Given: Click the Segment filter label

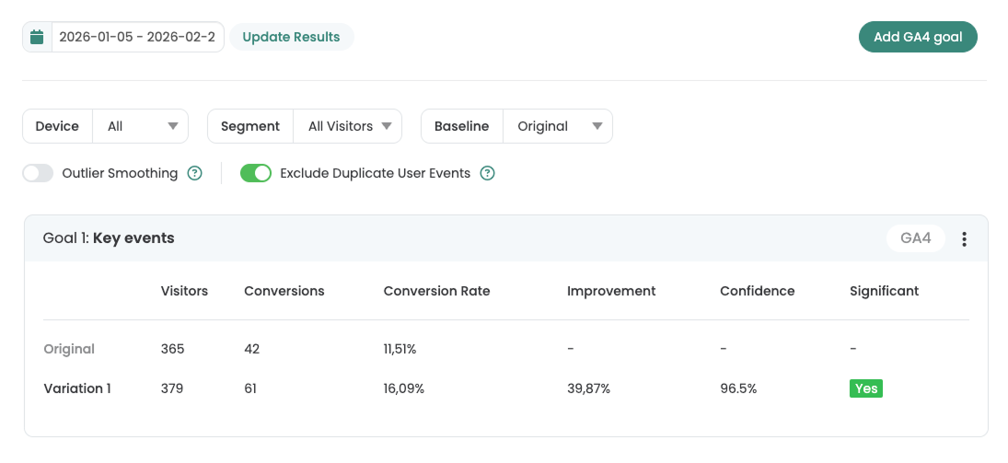Looking at the screenshot, I should coord(250,126).
